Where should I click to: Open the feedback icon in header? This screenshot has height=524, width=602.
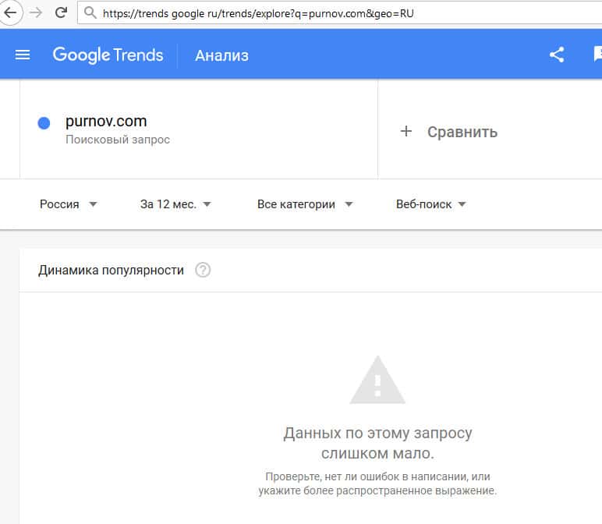[x=597, y=55]
